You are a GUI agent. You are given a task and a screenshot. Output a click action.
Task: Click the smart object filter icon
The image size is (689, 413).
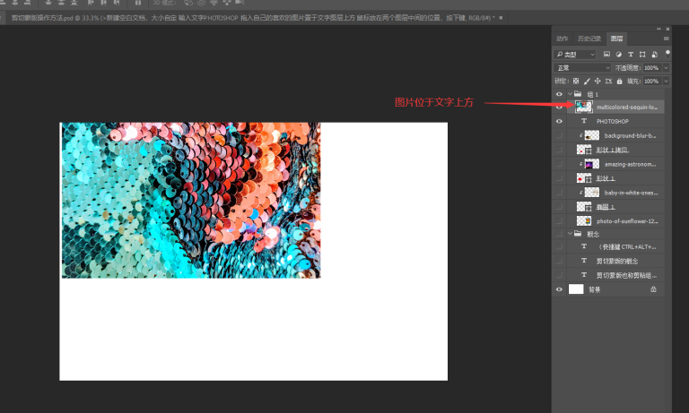(x=655, y=55)
